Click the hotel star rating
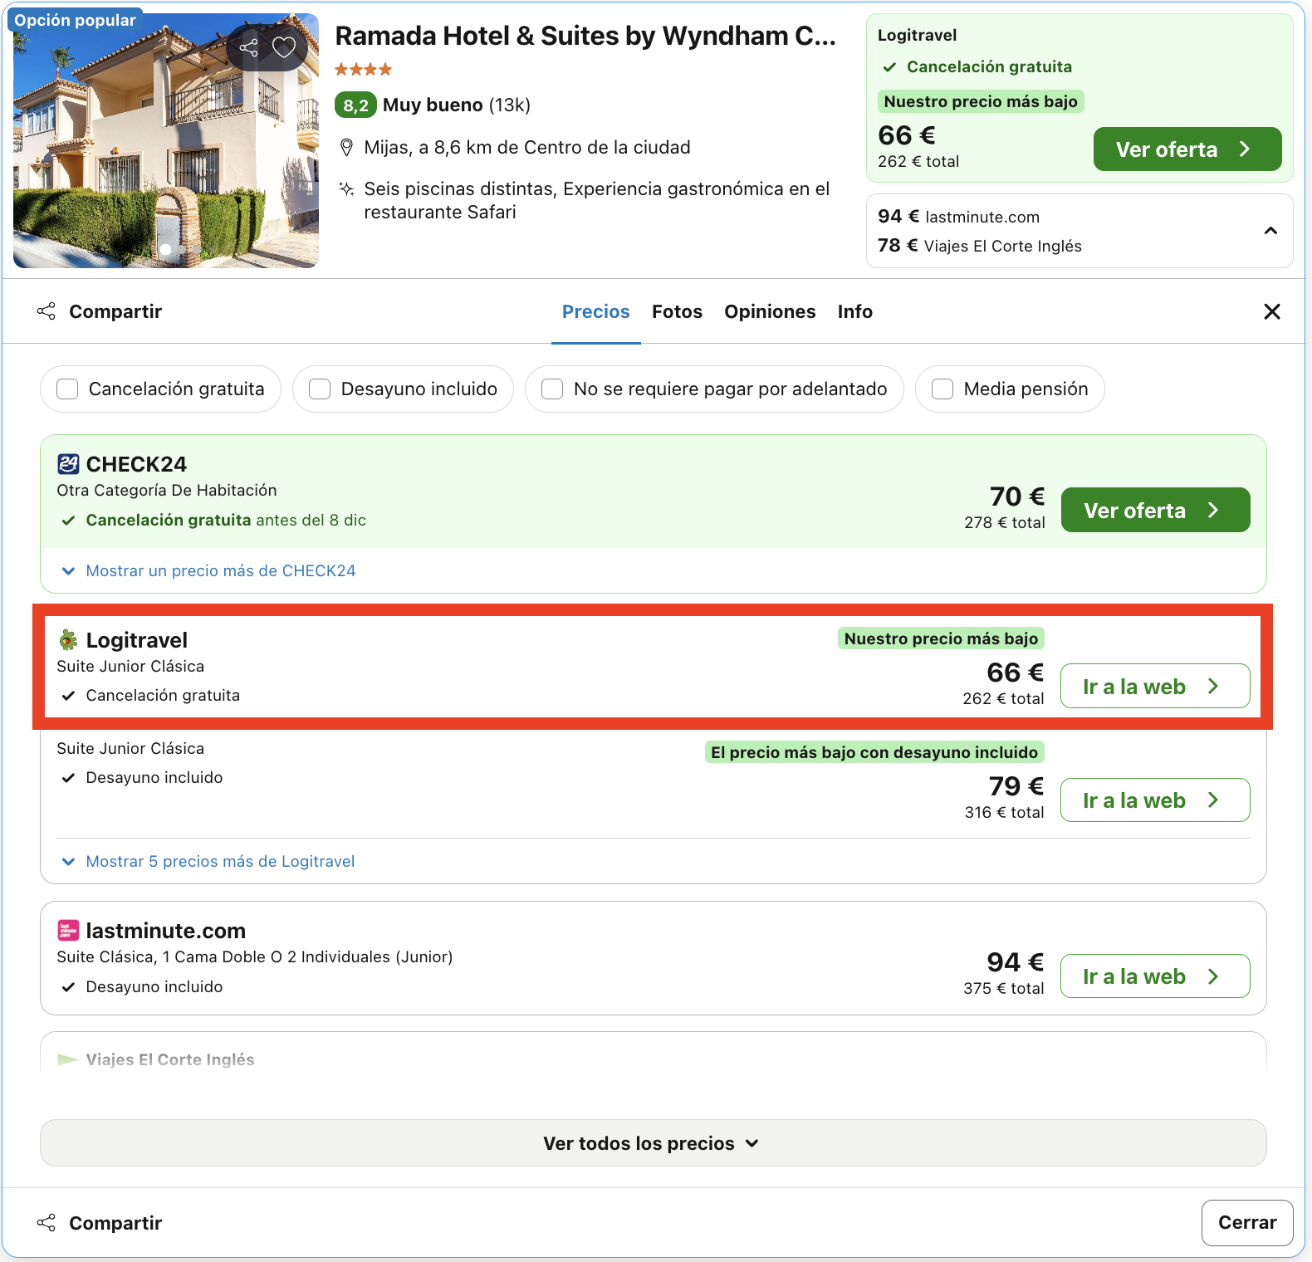 pyautogui.click(x=363, y=70)
